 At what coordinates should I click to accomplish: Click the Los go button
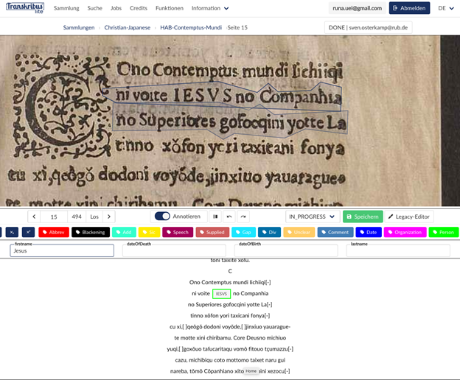pyautogui.click(x=94, y=217)
